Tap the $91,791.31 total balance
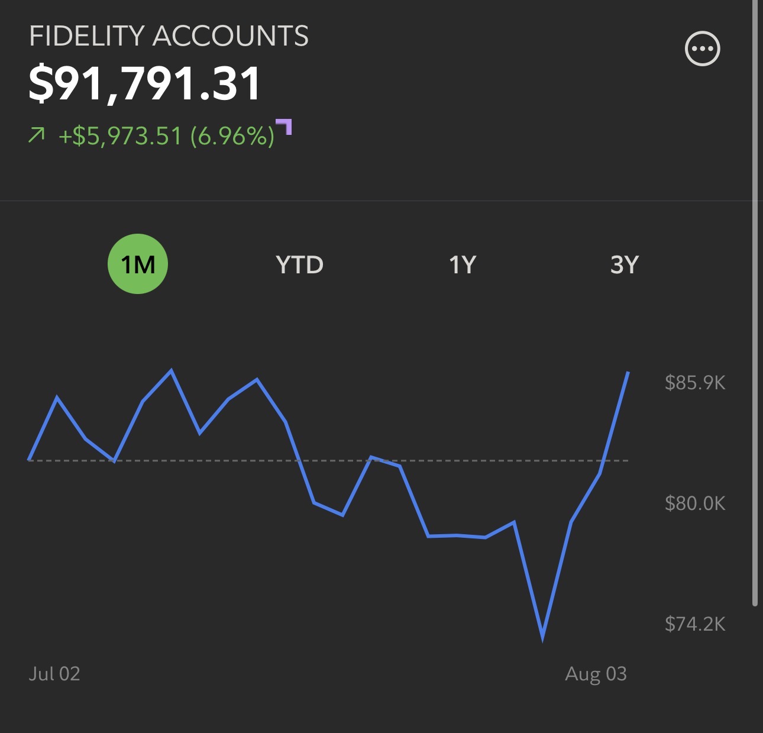The width and height of the screenshot is (763, 733). pos(145,83)
